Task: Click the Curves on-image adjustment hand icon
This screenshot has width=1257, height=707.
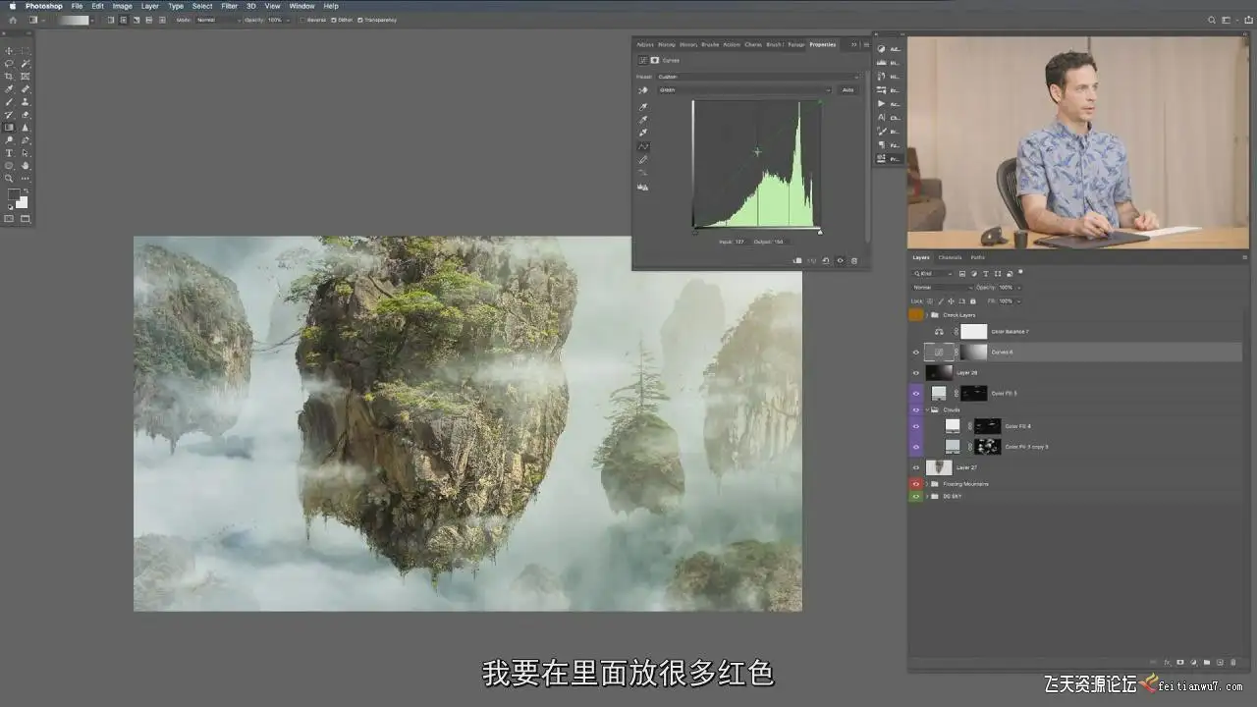Action: (x=643, y=90)
